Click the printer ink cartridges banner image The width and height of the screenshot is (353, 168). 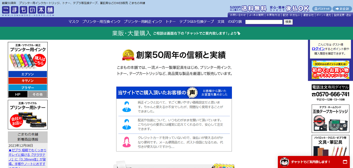[x=28, y=56]
